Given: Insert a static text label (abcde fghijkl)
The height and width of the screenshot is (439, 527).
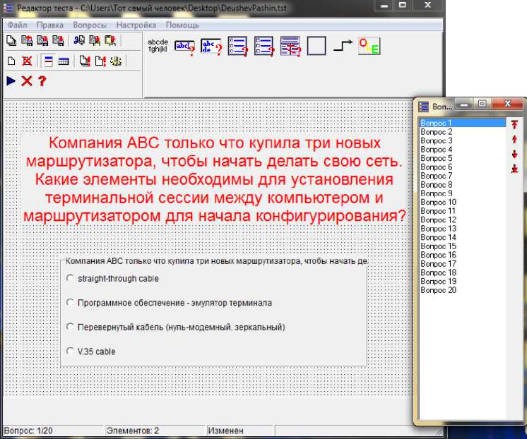Looking at the screenshot, I should [158, 46].
